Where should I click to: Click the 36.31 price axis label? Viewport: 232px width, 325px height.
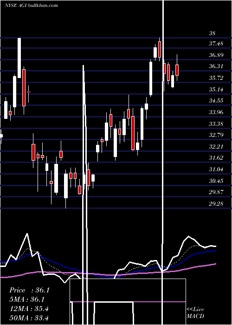coord(216,66)
